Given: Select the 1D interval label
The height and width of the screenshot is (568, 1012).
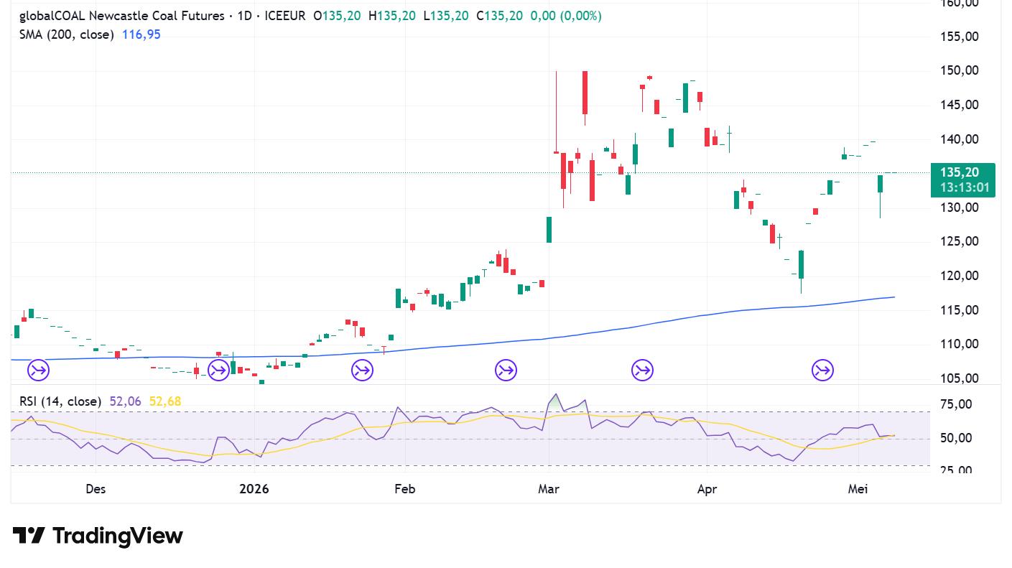Looking at the screenshot, I should coord(244,16).
